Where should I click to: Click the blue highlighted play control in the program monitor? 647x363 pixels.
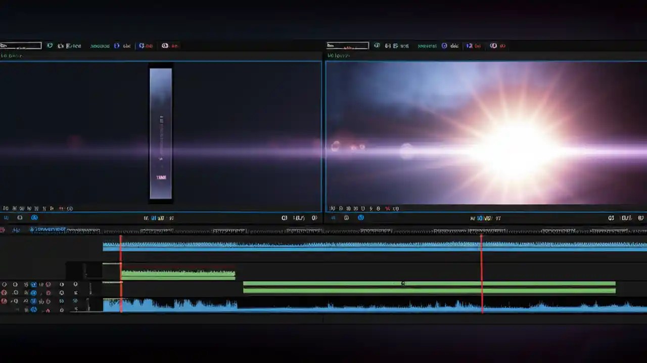pyautogui.click(x=361, y=217)
